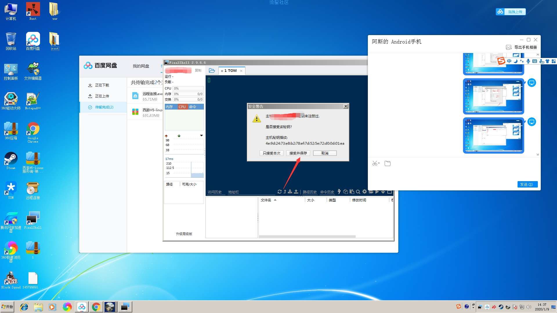Cancel the security warning dialog
This screenshot has height=313, width=557.
(325, 153)
